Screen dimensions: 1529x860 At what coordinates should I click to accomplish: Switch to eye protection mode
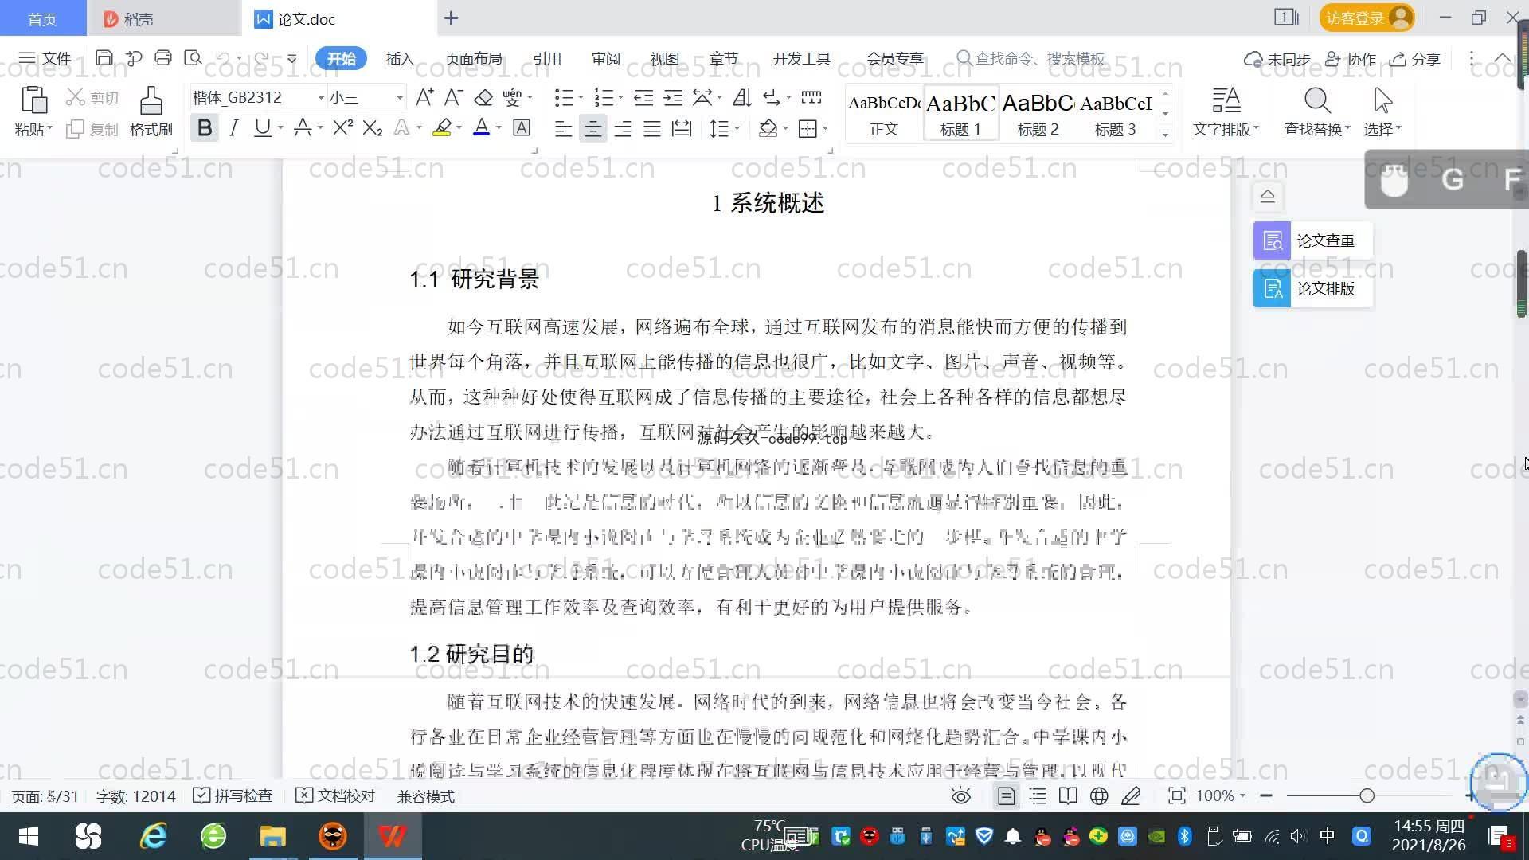(x=961, y=796)
